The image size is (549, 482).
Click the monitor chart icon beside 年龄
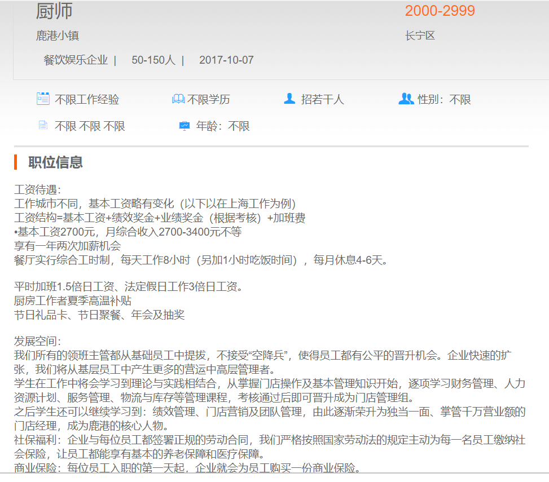185,126
